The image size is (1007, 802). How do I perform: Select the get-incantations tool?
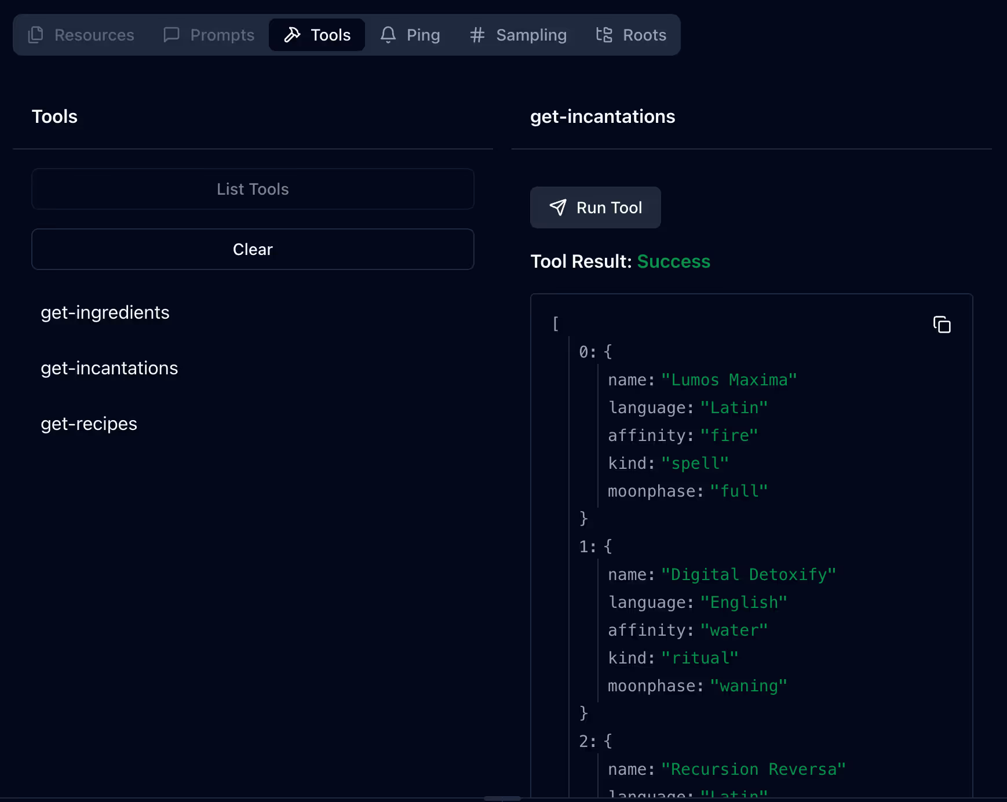110,368
